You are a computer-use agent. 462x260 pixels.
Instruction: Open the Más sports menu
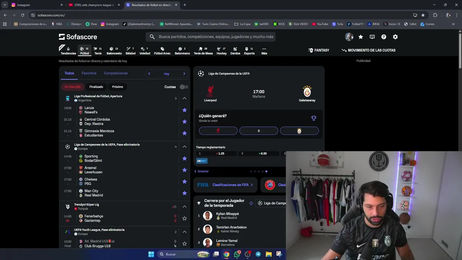(264, 51)
